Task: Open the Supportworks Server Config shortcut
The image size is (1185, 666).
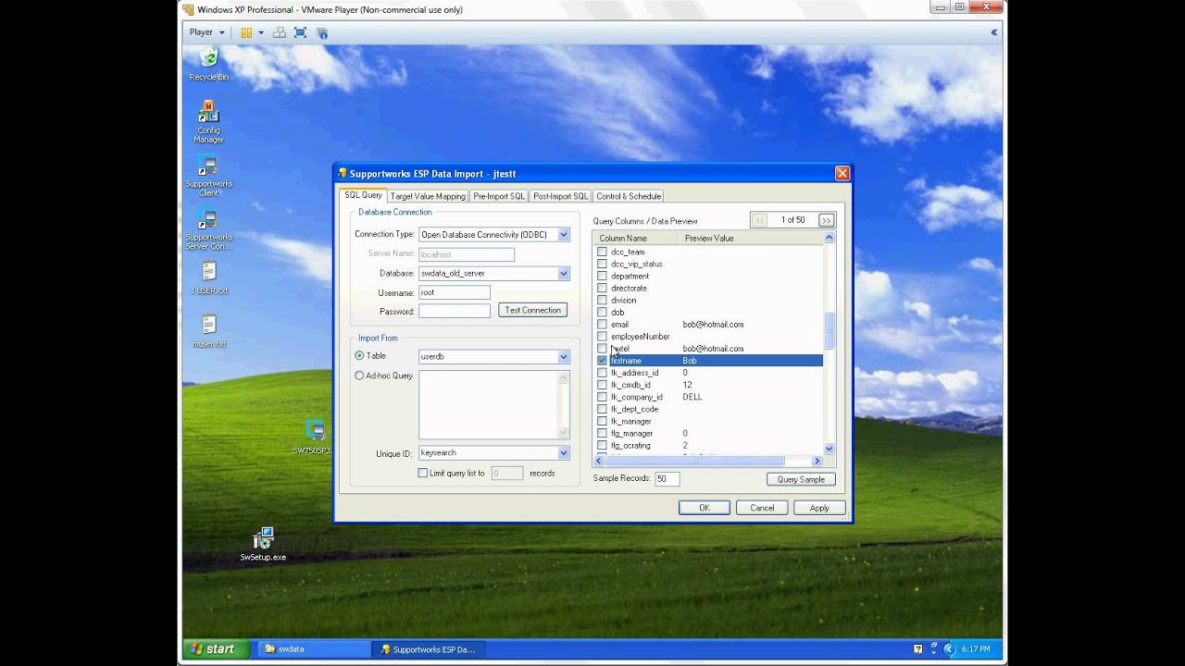Action: [x=208, y=229]
